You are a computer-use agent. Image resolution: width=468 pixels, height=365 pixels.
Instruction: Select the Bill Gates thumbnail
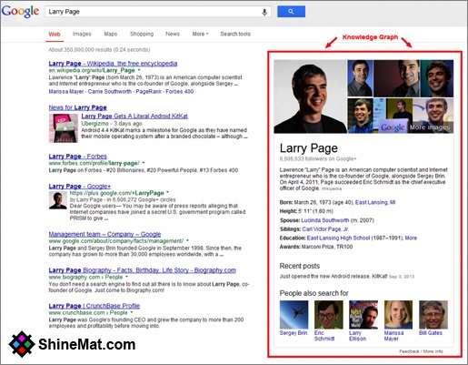(x=433, y=315)
